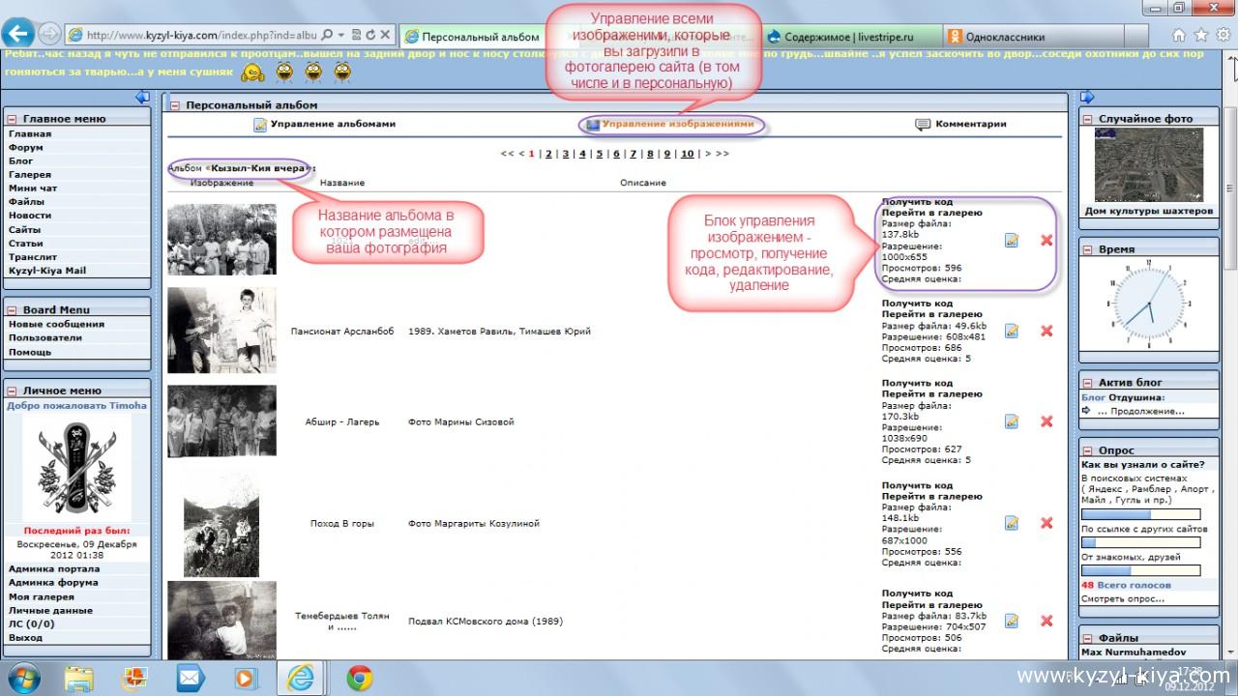
Task: Collapse the Опрос block
Action: [x=1087, y=450]
